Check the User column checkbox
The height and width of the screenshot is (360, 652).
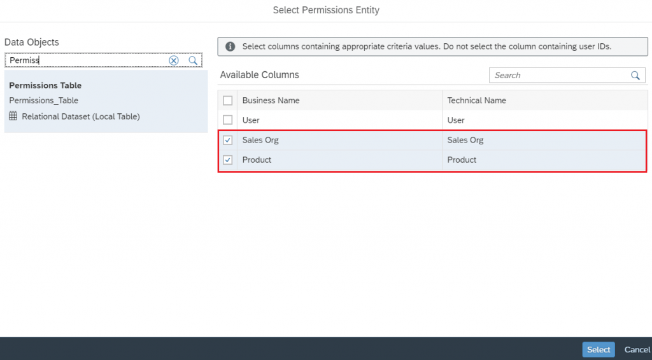pos(227,120)
